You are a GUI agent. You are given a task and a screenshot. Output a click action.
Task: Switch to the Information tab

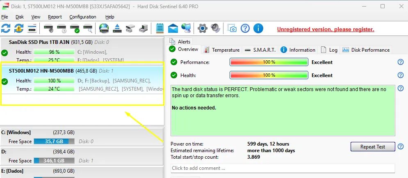(298, 50)
